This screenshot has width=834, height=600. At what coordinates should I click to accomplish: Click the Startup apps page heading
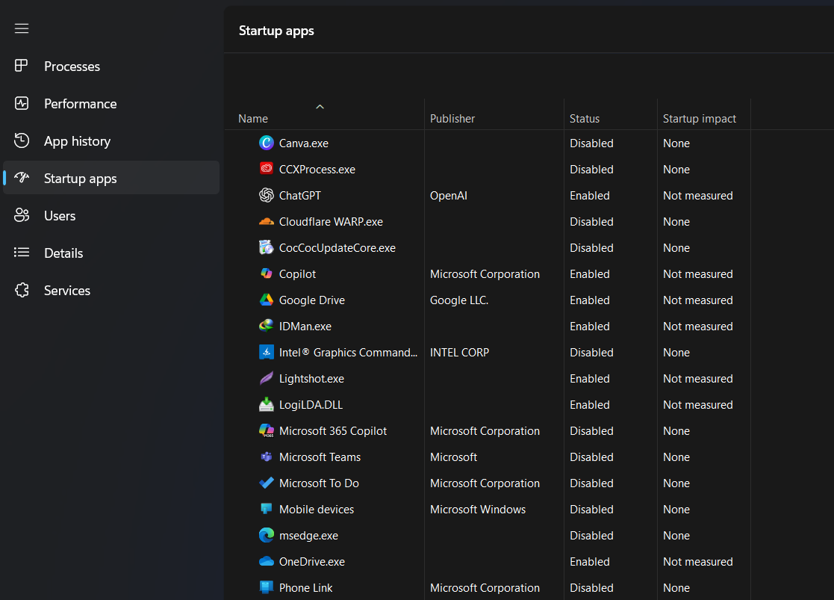(x=276, y=31)
